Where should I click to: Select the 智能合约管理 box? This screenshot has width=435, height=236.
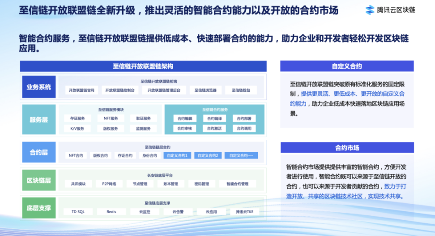click(237, 184)
